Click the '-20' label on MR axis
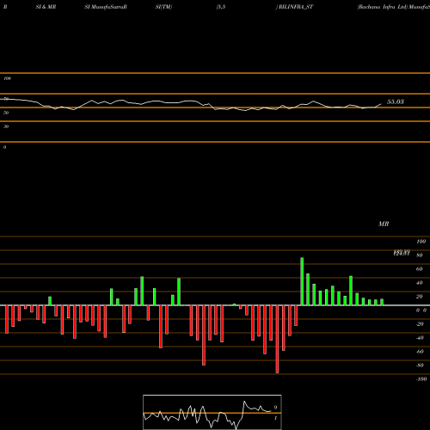 (x=420, y=324)
